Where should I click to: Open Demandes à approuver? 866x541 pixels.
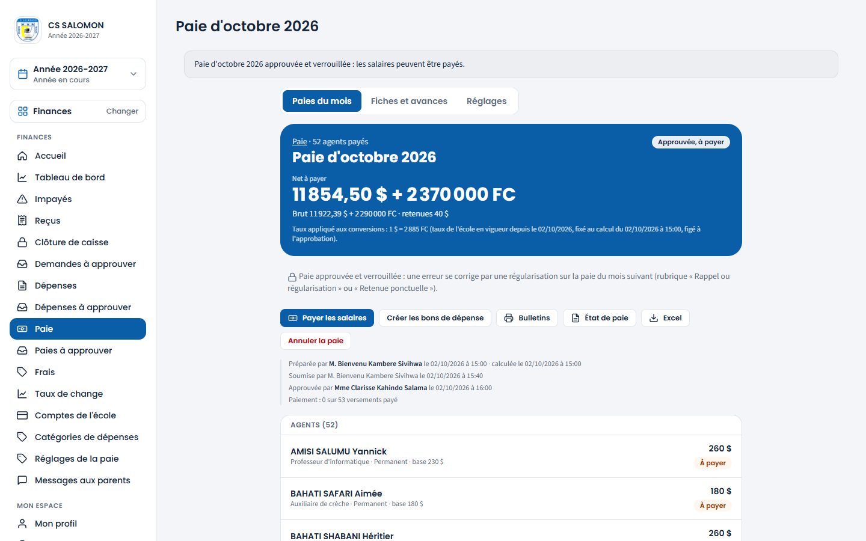click(x=78, y=264)
